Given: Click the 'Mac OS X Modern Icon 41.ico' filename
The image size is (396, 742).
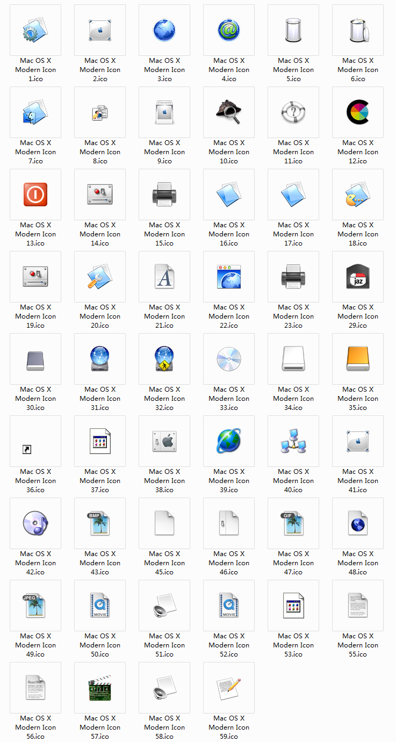Looking at the screenshot, I should pyautogui.click(x=358, y=481).
